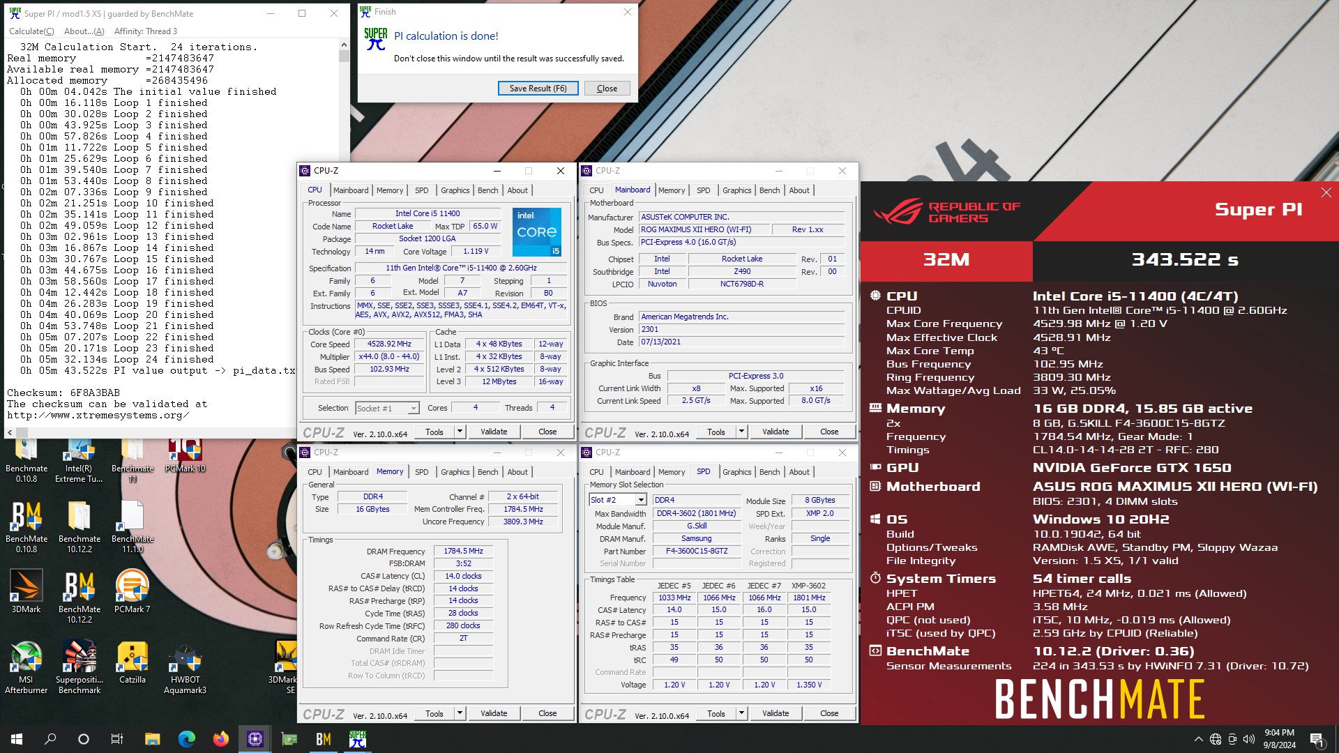This screenshot has height=753, width=1339.
Task: Show hidden system tray icons chevron
Action: 1198,739
